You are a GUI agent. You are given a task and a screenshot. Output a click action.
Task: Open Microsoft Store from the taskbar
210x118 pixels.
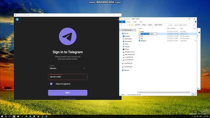18,116
